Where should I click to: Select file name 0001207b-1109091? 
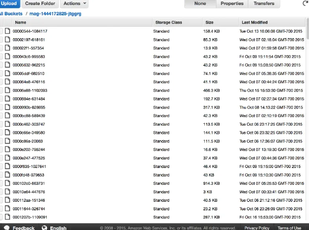coord(30,217)
